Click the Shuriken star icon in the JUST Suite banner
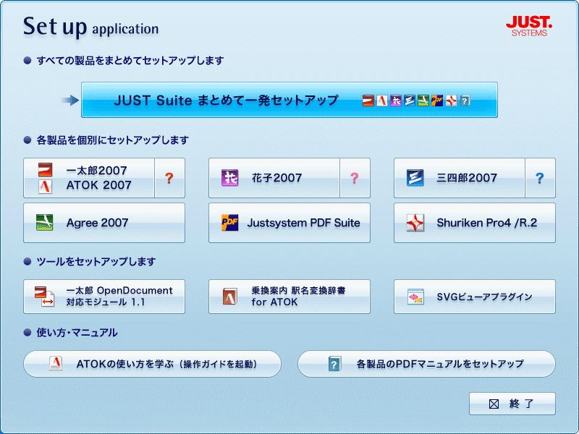This screenshot has height=434, width=579. click(451, 101)
